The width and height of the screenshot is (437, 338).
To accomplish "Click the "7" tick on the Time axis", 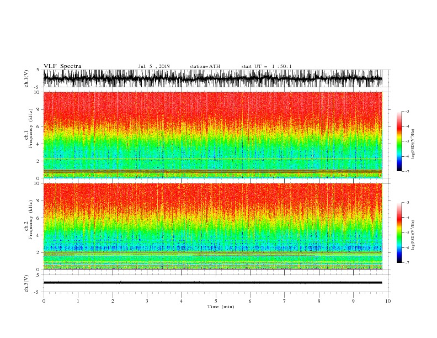I will (285, 301).
